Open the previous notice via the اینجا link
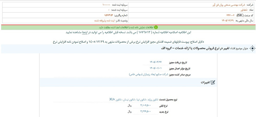Viewport: 256px width, 117px height. pyautogui.click(x=84, y=32)
